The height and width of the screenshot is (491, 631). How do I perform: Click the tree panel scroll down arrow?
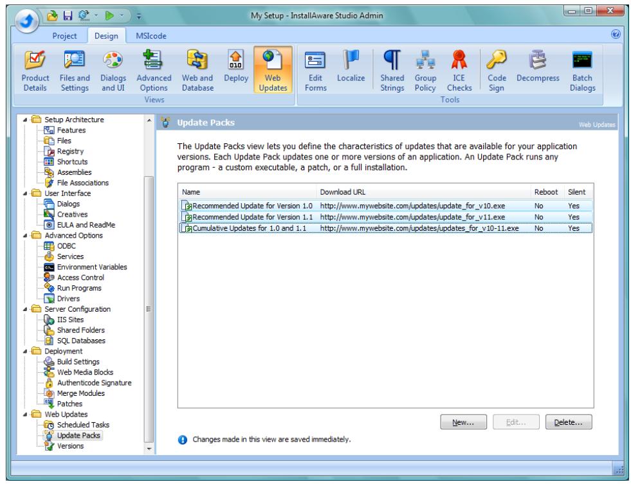[149, 449]
